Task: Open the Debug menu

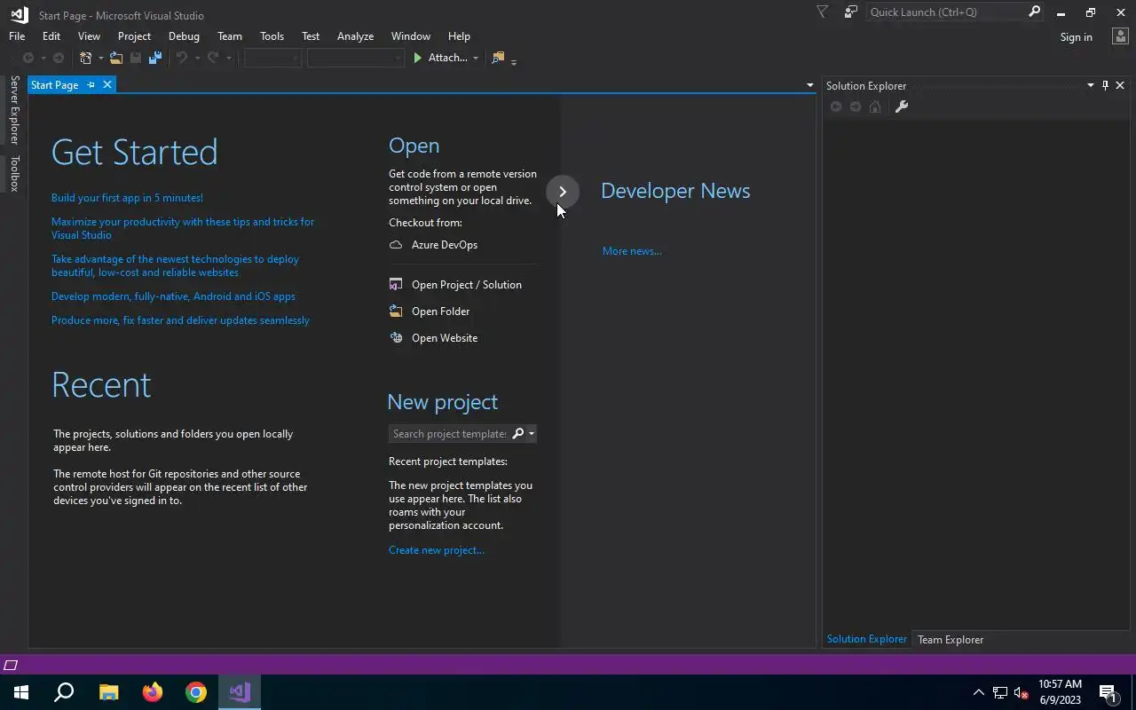Action: pos(184,36)
